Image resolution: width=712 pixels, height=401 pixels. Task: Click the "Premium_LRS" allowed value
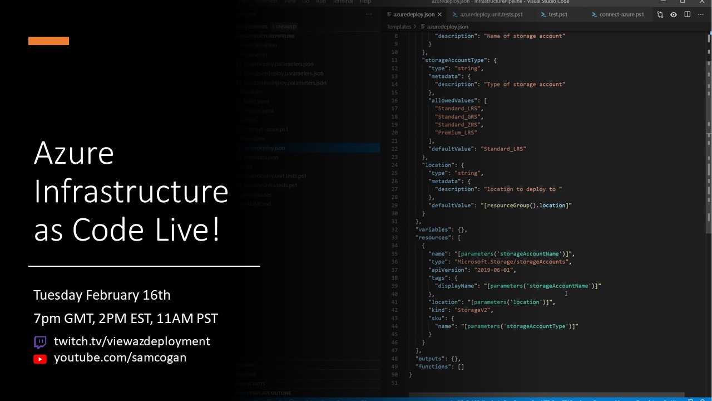(x=456, y=133)
